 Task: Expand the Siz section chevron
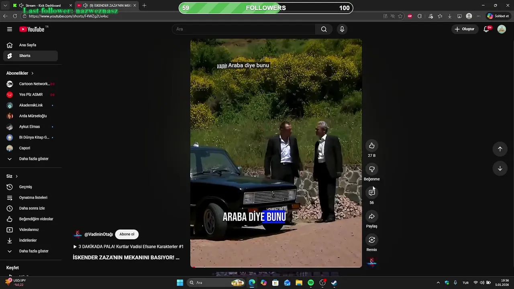[x=16, y=176]
